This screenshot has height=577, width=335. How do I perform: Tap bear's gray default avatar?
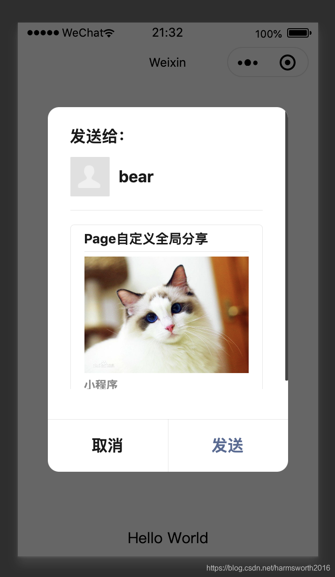[90, 177]
